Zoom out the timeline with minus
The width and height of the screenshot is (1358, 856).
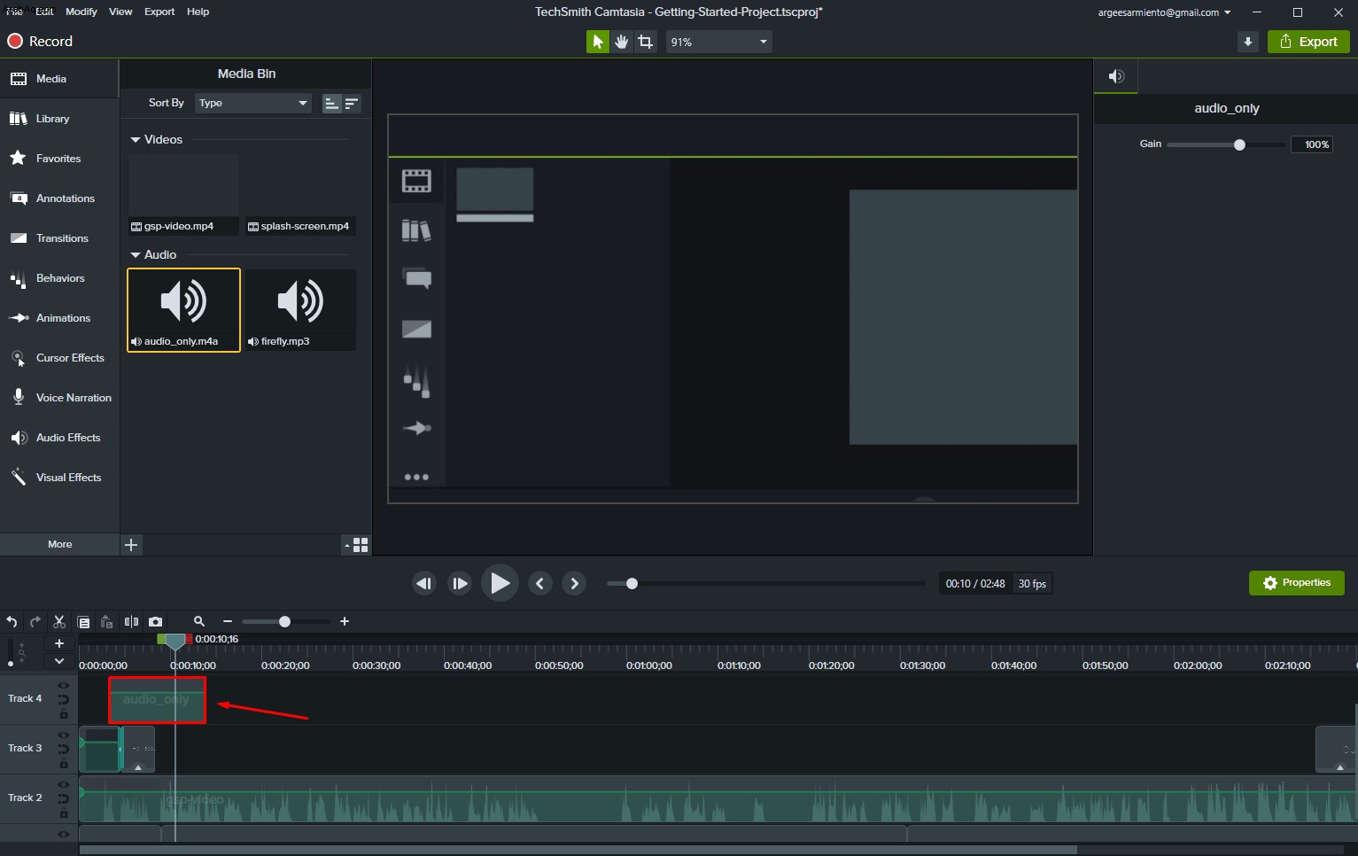click(228, 622)
